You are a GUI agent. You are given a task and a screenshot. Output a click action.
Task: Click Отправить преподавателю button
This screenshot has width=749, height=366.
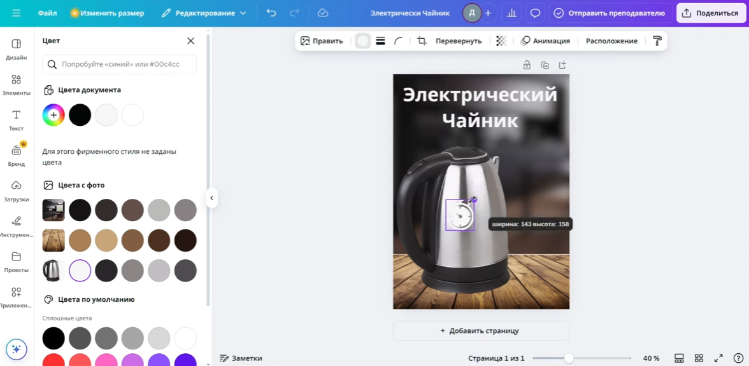pyautogui.click(x=610, y=13)
